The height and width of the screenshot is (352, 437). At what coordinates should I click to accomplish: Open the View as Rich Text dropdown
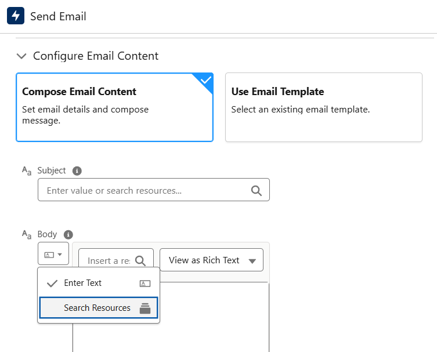(211, 260)
